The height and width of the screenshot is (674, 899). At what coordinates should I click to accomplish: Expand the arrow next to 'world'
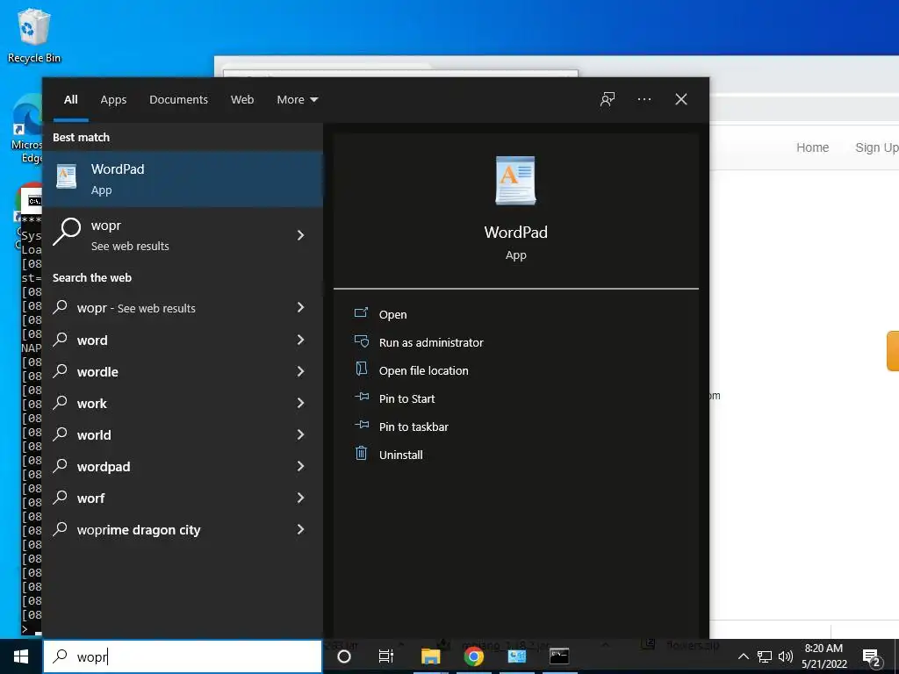[300, 434]
